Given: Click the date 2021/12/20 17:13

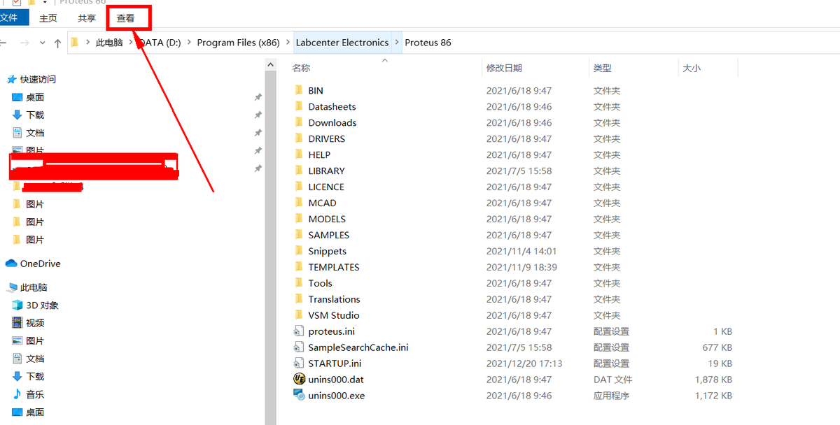Looking at the screenshot, I should pyautogui.click(x=524, y=364).
